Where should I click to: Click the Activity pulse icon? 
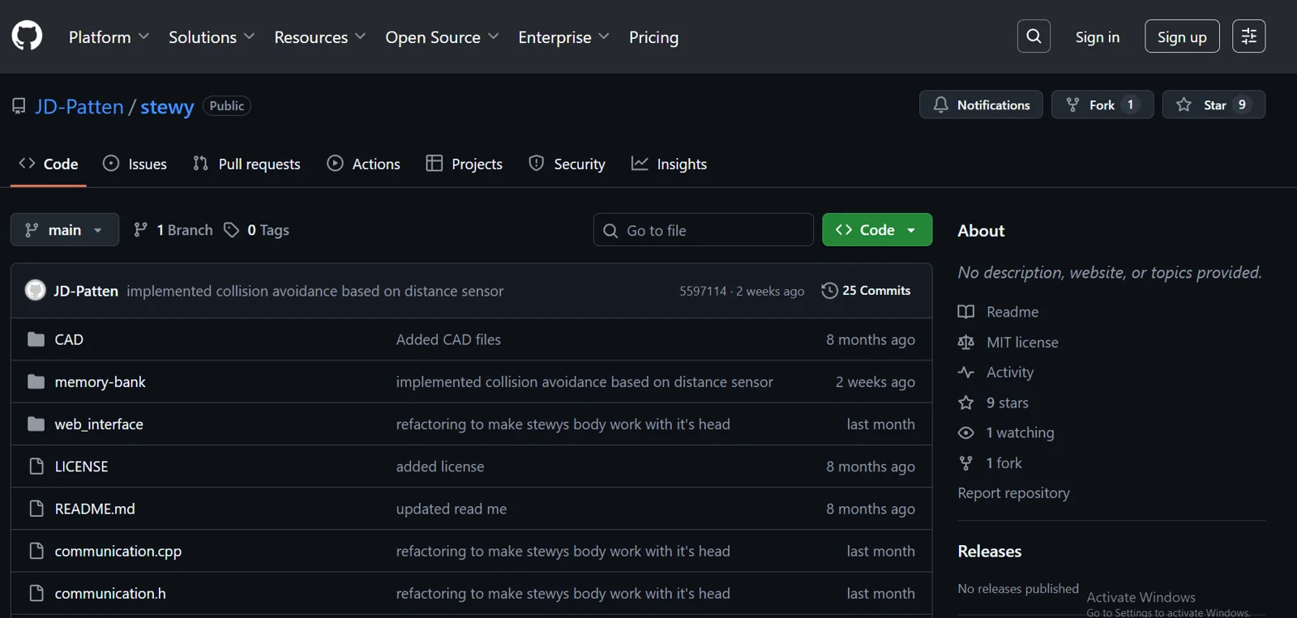(x=965, y=373)
